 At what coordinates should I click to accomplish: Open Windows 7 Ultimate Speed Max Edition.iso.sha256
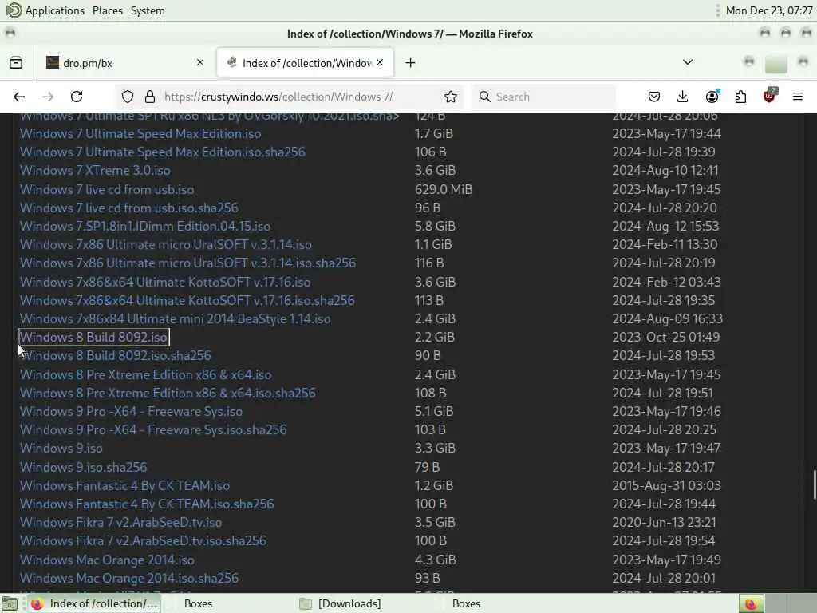pos(163,152)
